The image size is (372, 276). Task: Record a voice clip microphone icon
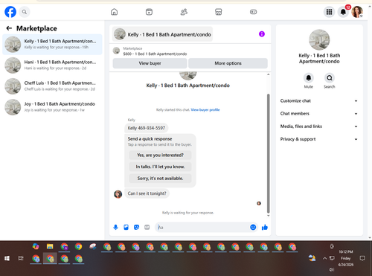pyautogui.click(x=115, y=227)
